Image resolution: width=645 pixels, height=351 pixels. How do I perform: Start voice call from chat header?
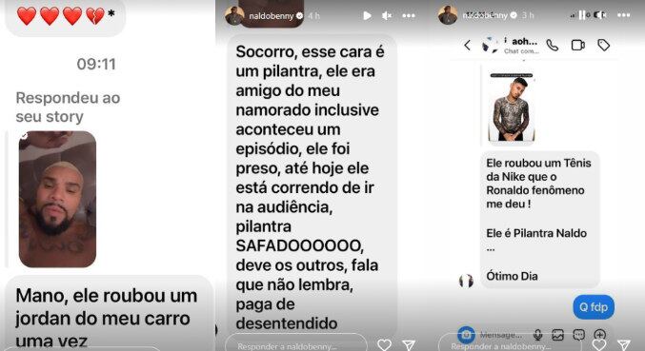pos(553,45)
